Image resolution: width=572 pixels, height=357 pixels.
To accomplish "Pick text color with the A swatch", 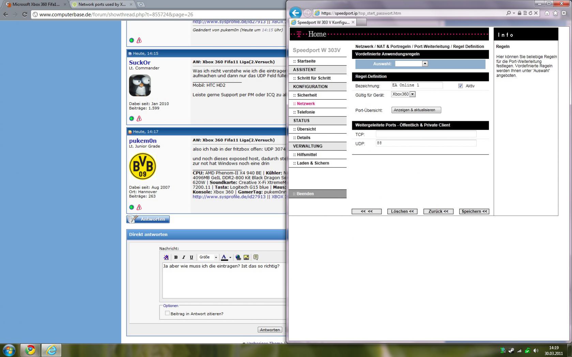I will tap(224, 257).
